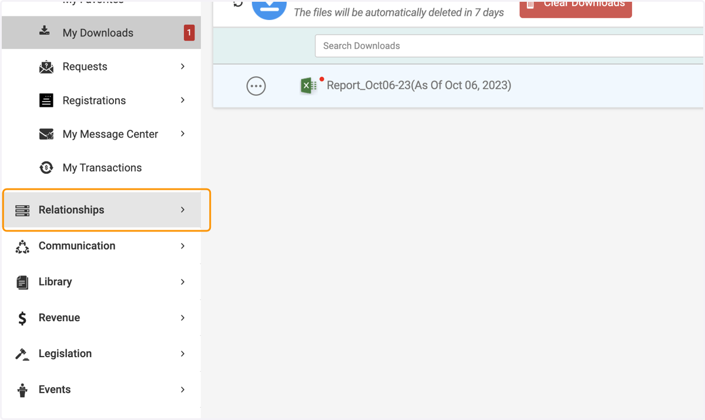The image size is (705, 420).
Task: Open My Downloads in sidebar
Action: (x=101, y=33)
